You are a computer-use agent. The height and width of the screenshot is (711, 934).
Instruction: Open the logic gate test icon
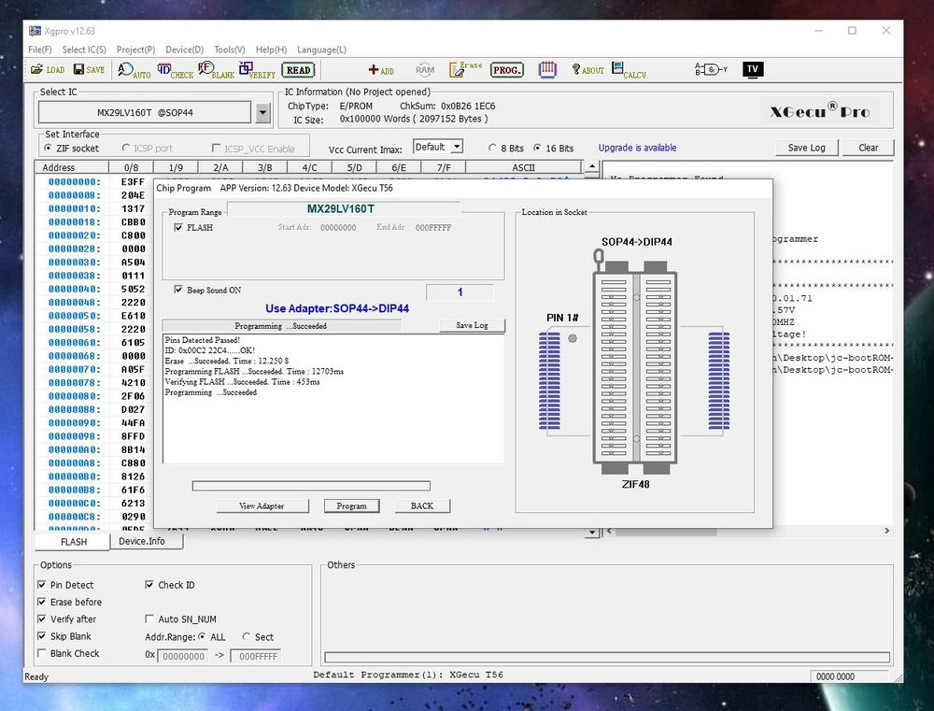pos(711,70)
